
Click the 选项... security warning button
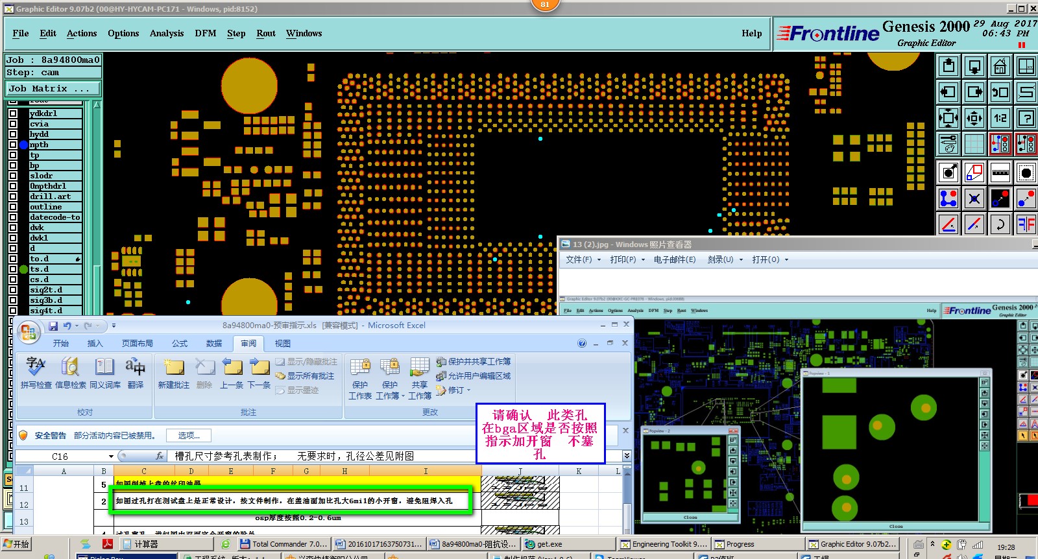[x=189, y=436]
